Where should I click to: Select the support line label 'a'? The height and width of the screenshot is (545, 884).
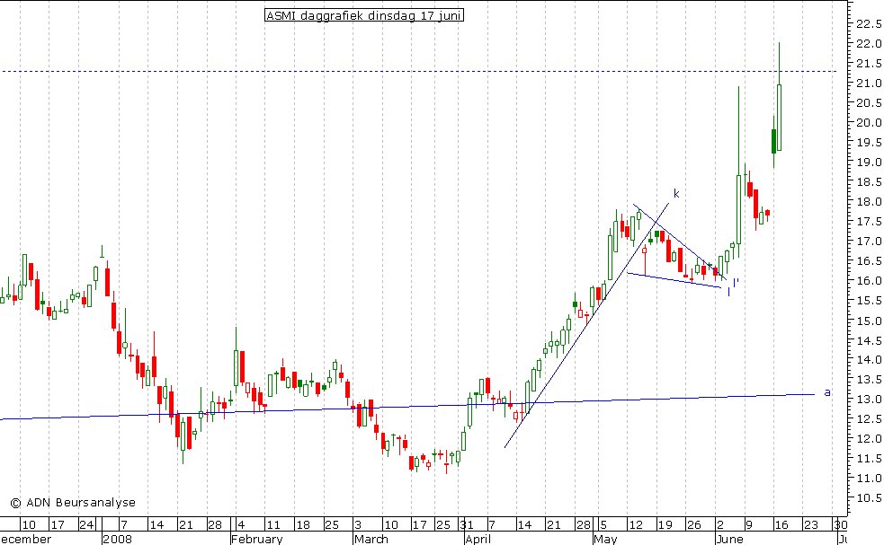(x=827, y=392)
